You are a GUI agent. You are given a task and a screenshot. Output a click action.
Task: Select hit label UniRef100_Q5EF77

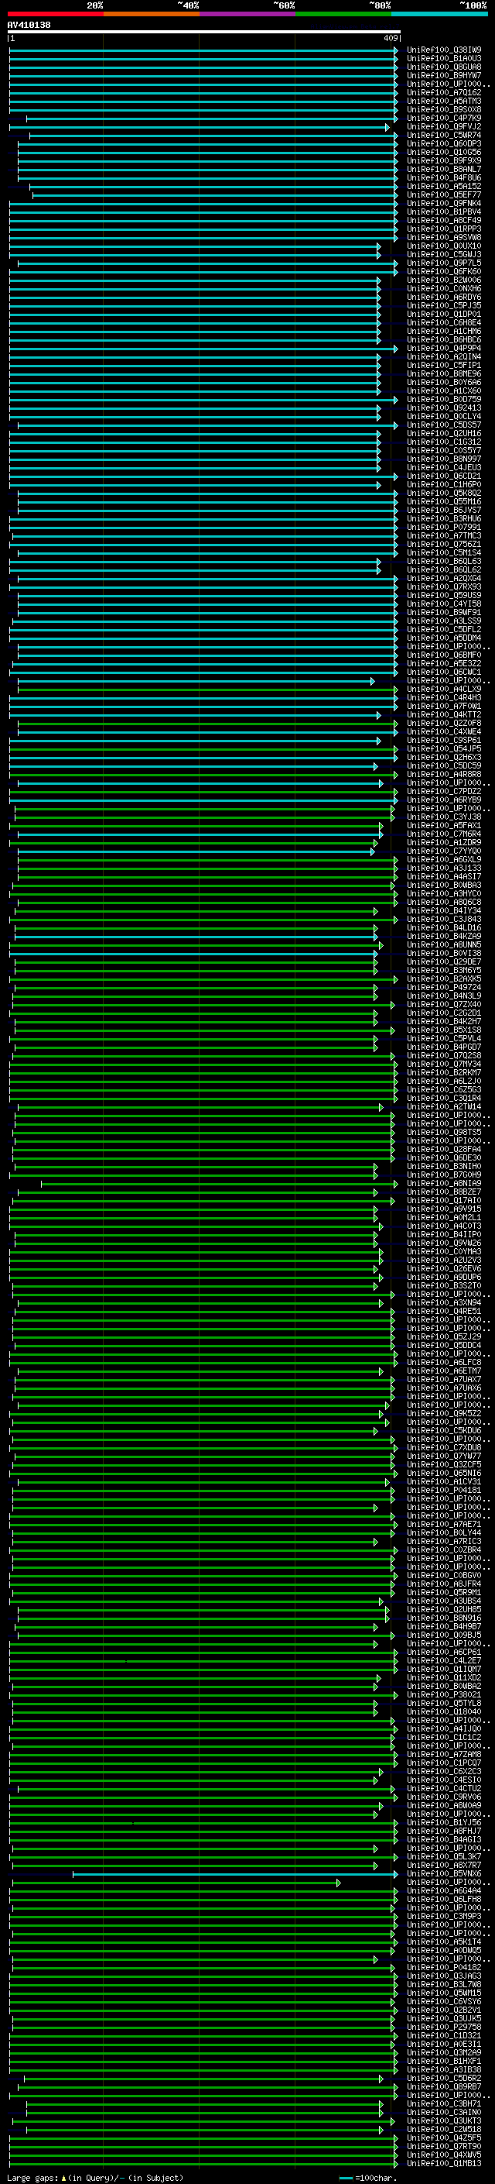444,195
